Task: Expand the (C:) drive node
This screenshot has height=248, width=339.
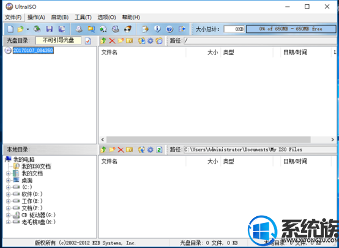Action: (x=8, y=187)
